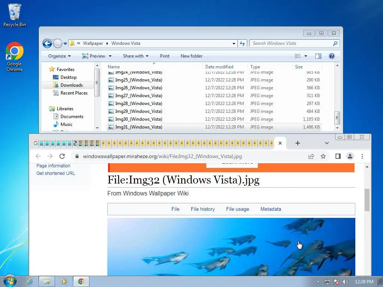Image resolution: width=383 pixels, height=287 pixels.
Task: Click Explorer forward navigation arrow
Action: 58,43
